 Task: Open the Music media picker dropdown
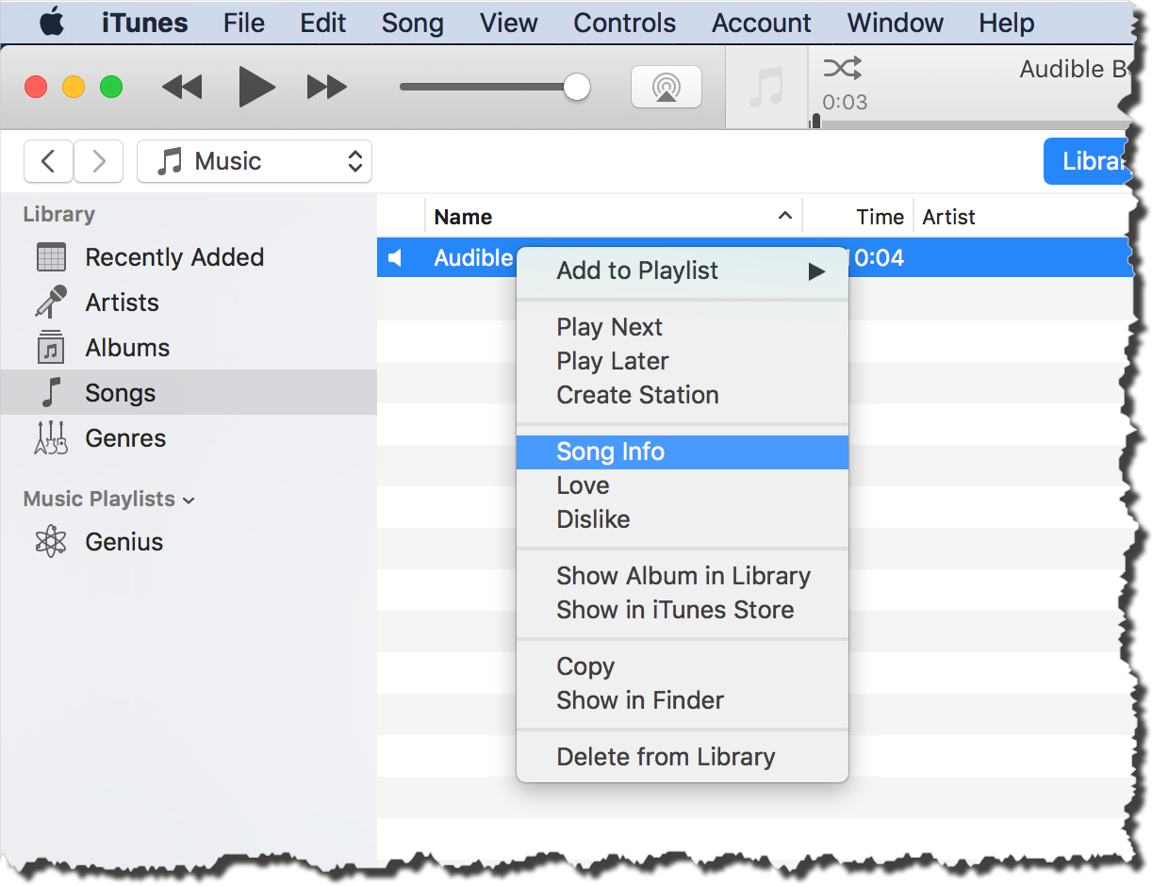255,161
